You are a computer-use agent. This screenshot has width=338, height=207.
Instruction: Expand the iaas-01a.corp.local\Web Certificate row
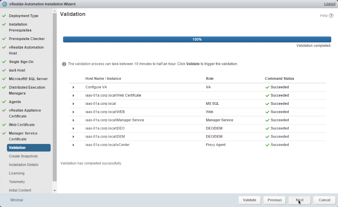73,95
